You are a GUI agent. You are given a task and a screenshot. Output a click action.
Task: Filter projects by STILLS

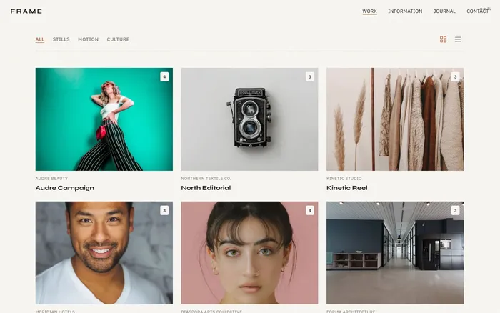[61, 39]
